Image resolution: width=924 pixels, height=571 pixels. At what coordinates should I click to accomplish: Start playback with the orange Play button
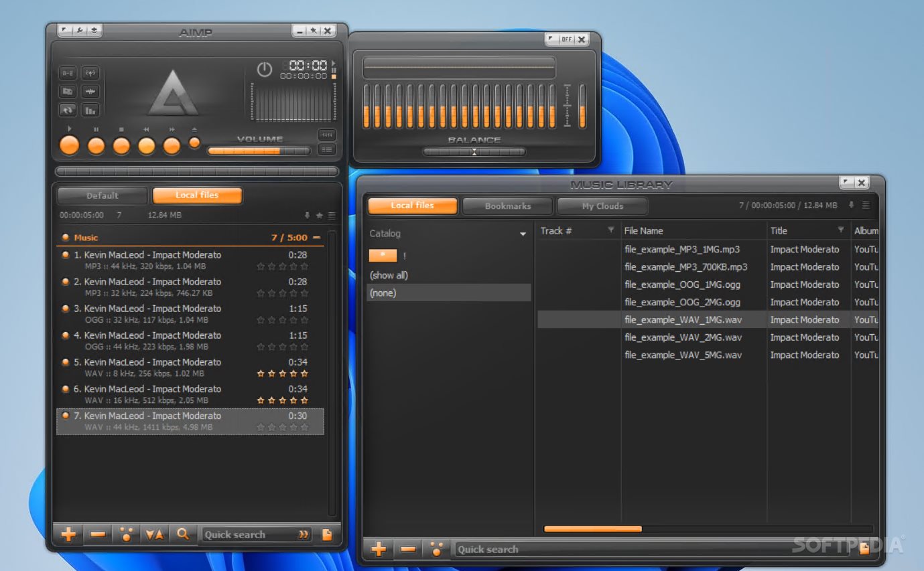(69, 145)
